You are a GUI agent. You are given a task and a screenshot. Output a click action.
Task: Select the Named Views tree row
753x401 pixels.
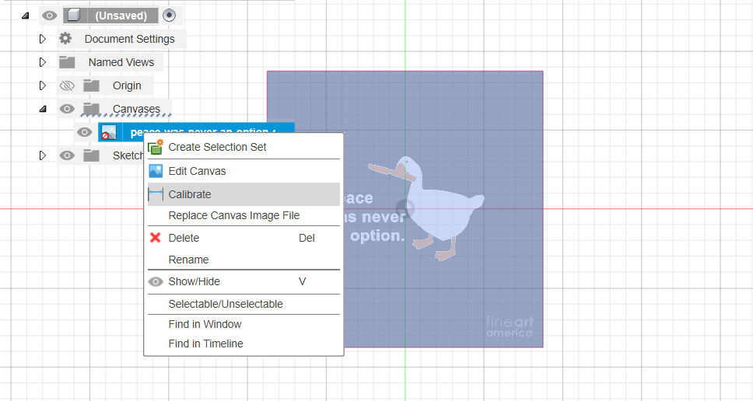pos(110,62)
